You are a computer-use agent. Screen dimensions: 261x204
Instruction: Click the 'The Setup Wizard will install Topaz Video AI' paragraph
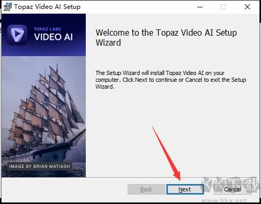point(171,80)
